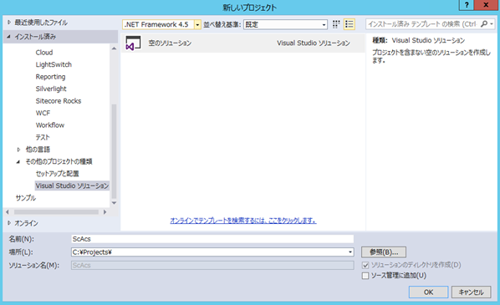Collapse インストール済み section
This screenshot has width=500, height=305.
(x=9, y=37)
